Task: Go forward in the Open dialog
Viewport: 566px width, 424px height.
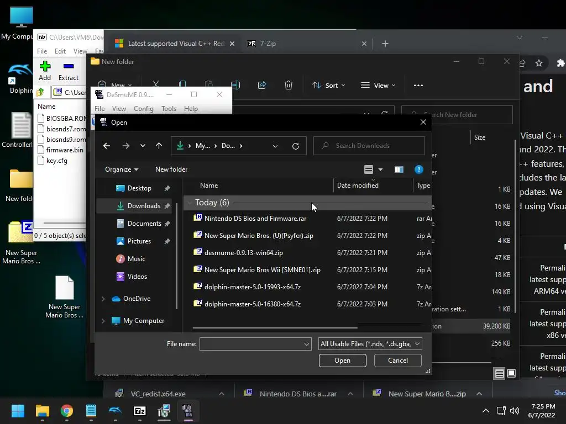Action: [125, 146]
